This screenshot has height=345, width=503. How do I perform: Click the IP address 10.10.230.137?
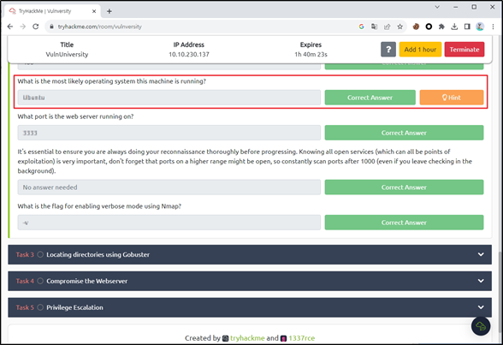tap(189, 55)
